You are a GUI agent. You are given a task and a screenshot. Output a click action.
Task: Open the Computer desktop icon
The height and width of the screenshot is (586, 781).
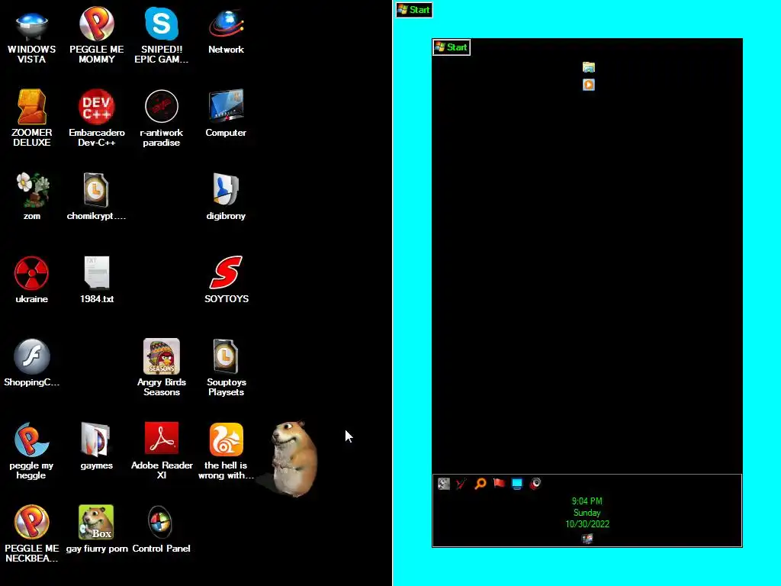point(226,114)
